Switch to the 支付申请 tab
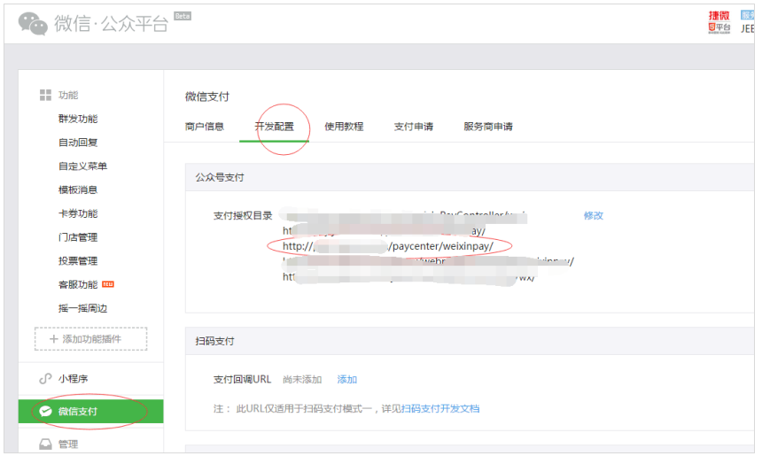This screenshot has width=762, height=456. (414, 127)
